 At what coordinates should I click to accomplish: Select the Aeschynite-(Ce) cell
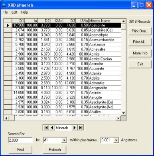tap(105, 102)
